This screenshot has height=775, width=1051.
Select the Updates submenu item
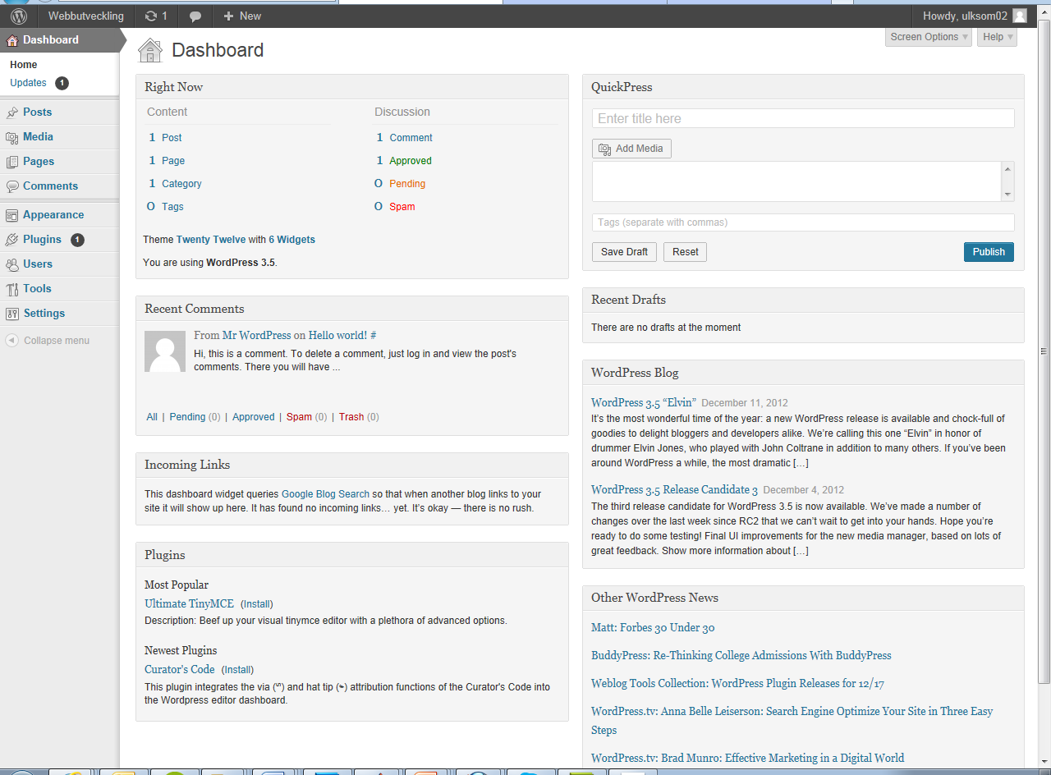point(28,83)
